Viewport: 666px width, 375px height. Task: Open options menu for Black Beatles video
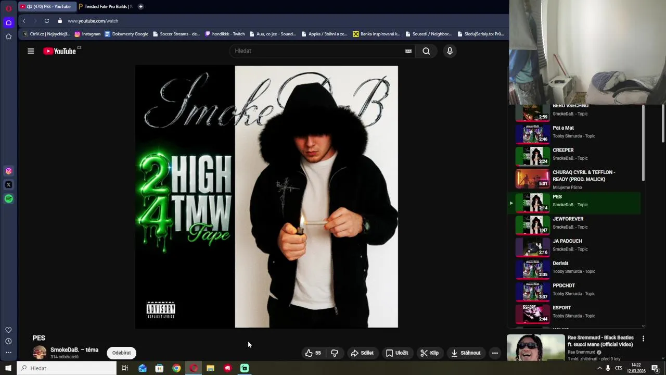643,339
